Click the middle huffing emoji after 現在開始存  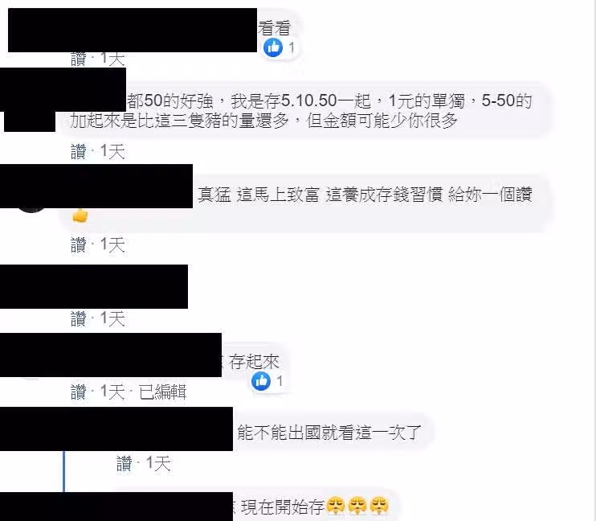tap(357, 506)
